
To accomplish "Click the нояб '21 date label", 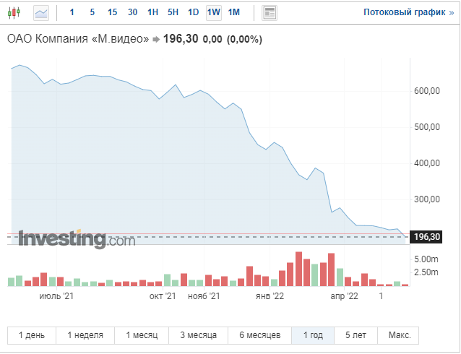I will (x=204, y=295).
